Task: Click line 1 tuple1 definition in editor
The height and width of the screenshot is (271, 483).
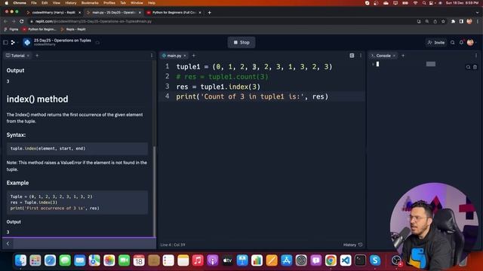Action: click(x=254, y=67)
